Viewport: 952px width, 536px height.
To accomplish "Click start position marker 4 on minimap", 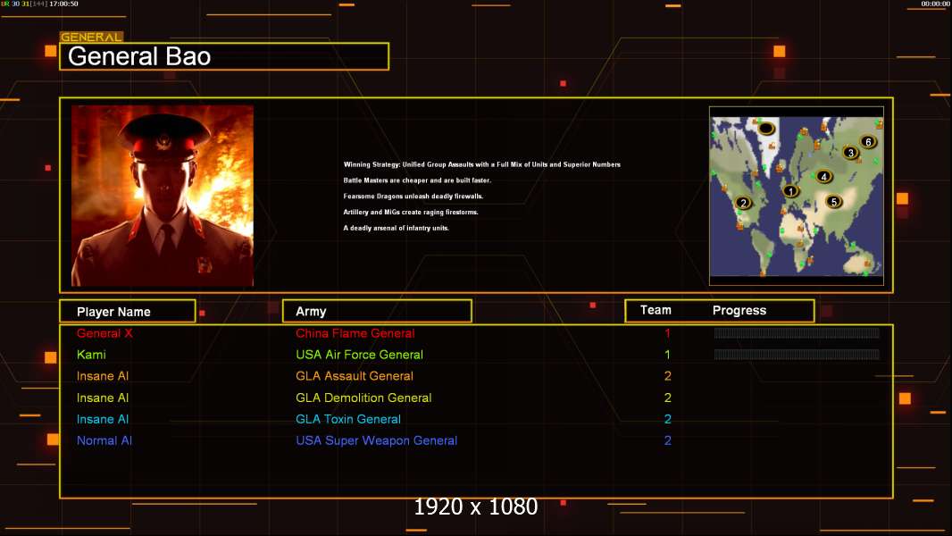I will click(x=824, y=177).
